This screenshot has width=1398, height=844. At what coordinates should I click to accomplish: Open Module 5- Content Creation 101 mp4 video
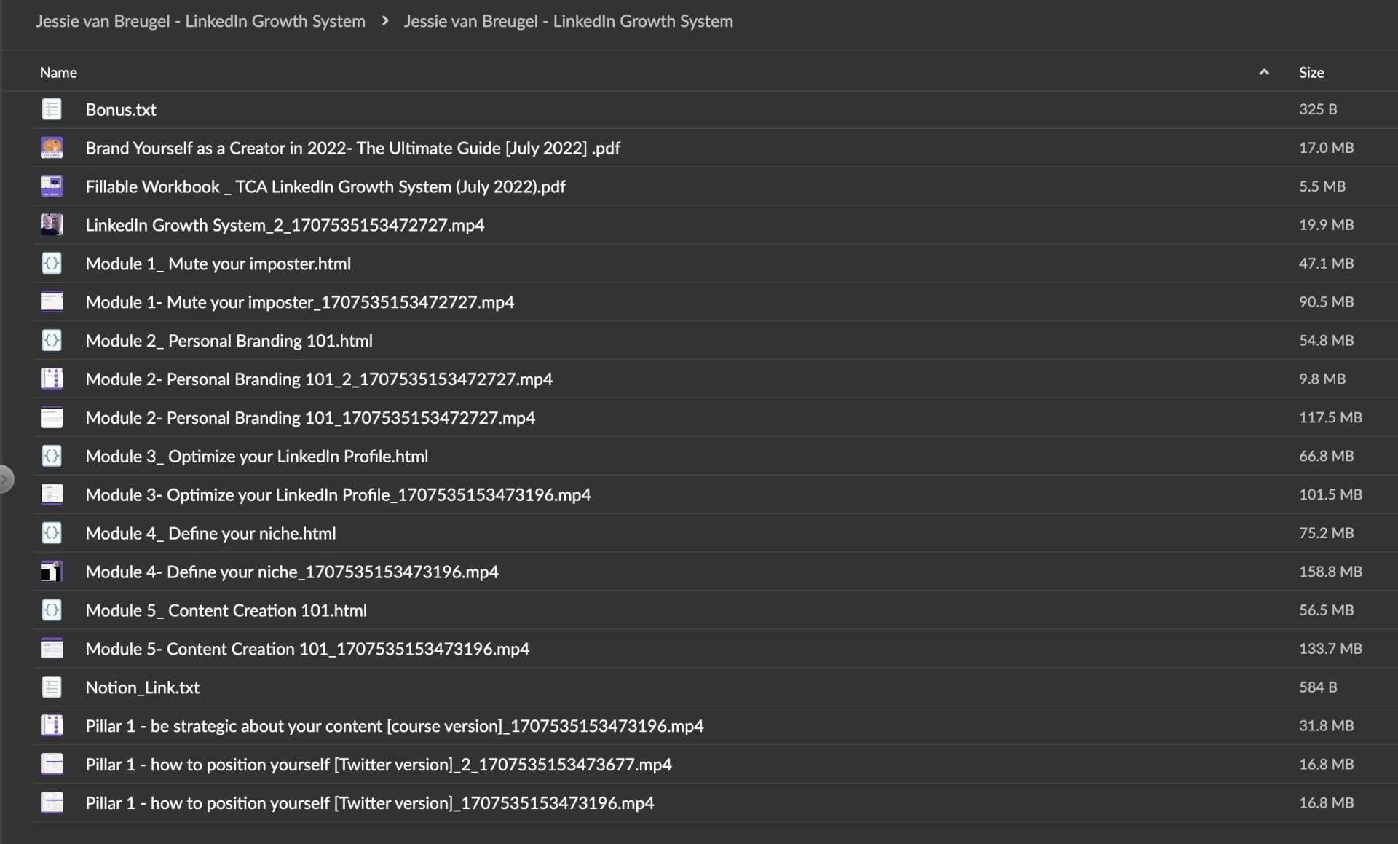307,650
